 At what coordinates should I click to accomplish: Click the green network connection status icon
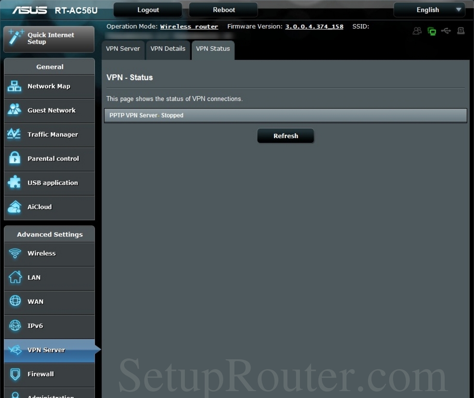coord(432,31)
